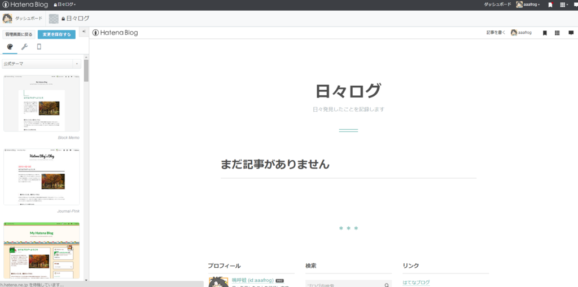Collapse the design sidebar panel
578x287 pixels.
[x=84, y=32]
